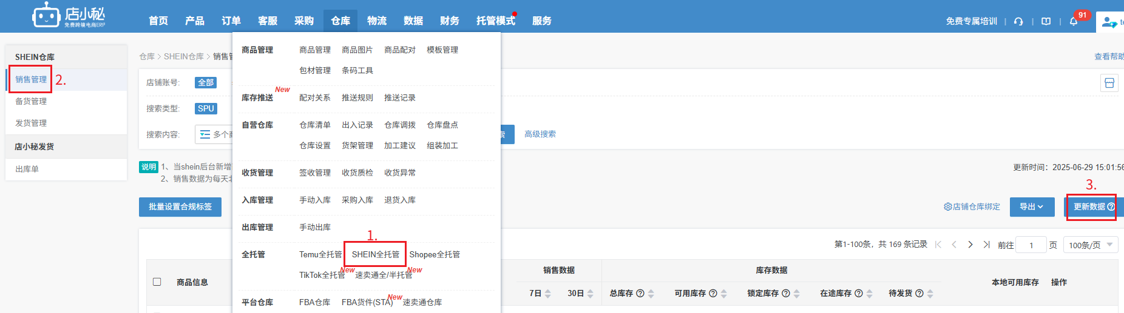Open 商品配对 under 商品管理
Screen dimensions: 1124x313
[x=400, y=50]
